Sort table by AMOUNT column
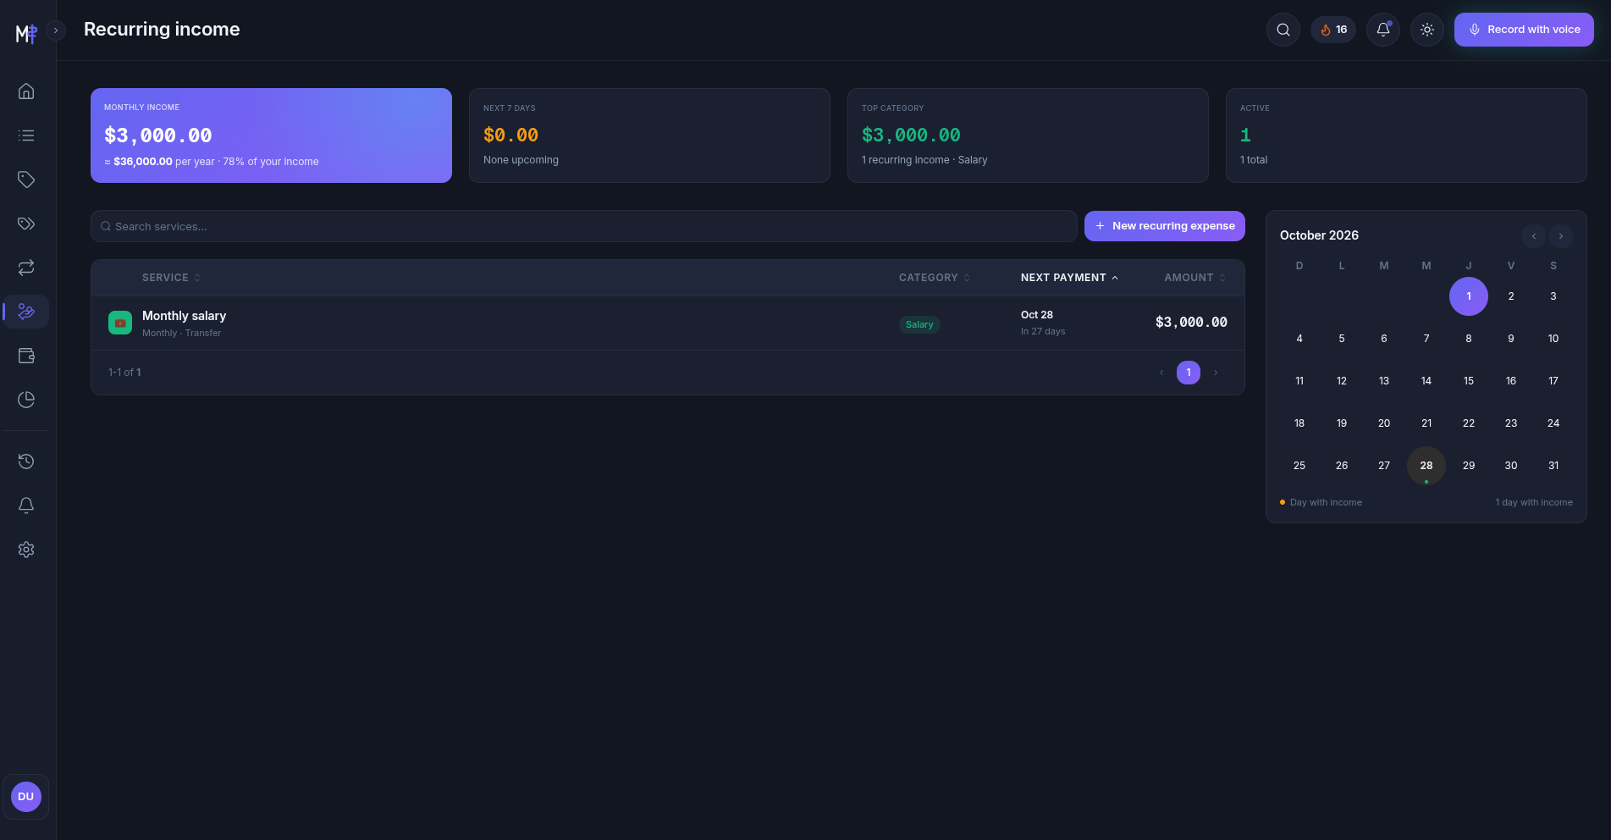 1195,278
